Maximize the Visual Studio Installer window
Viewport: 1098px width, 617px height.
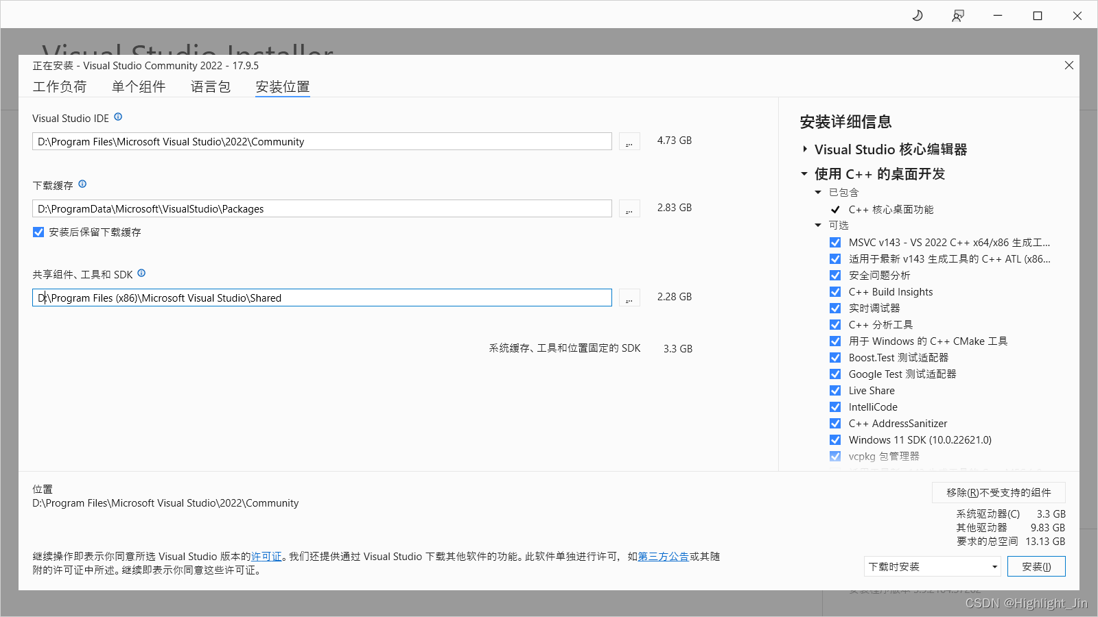1038,15
